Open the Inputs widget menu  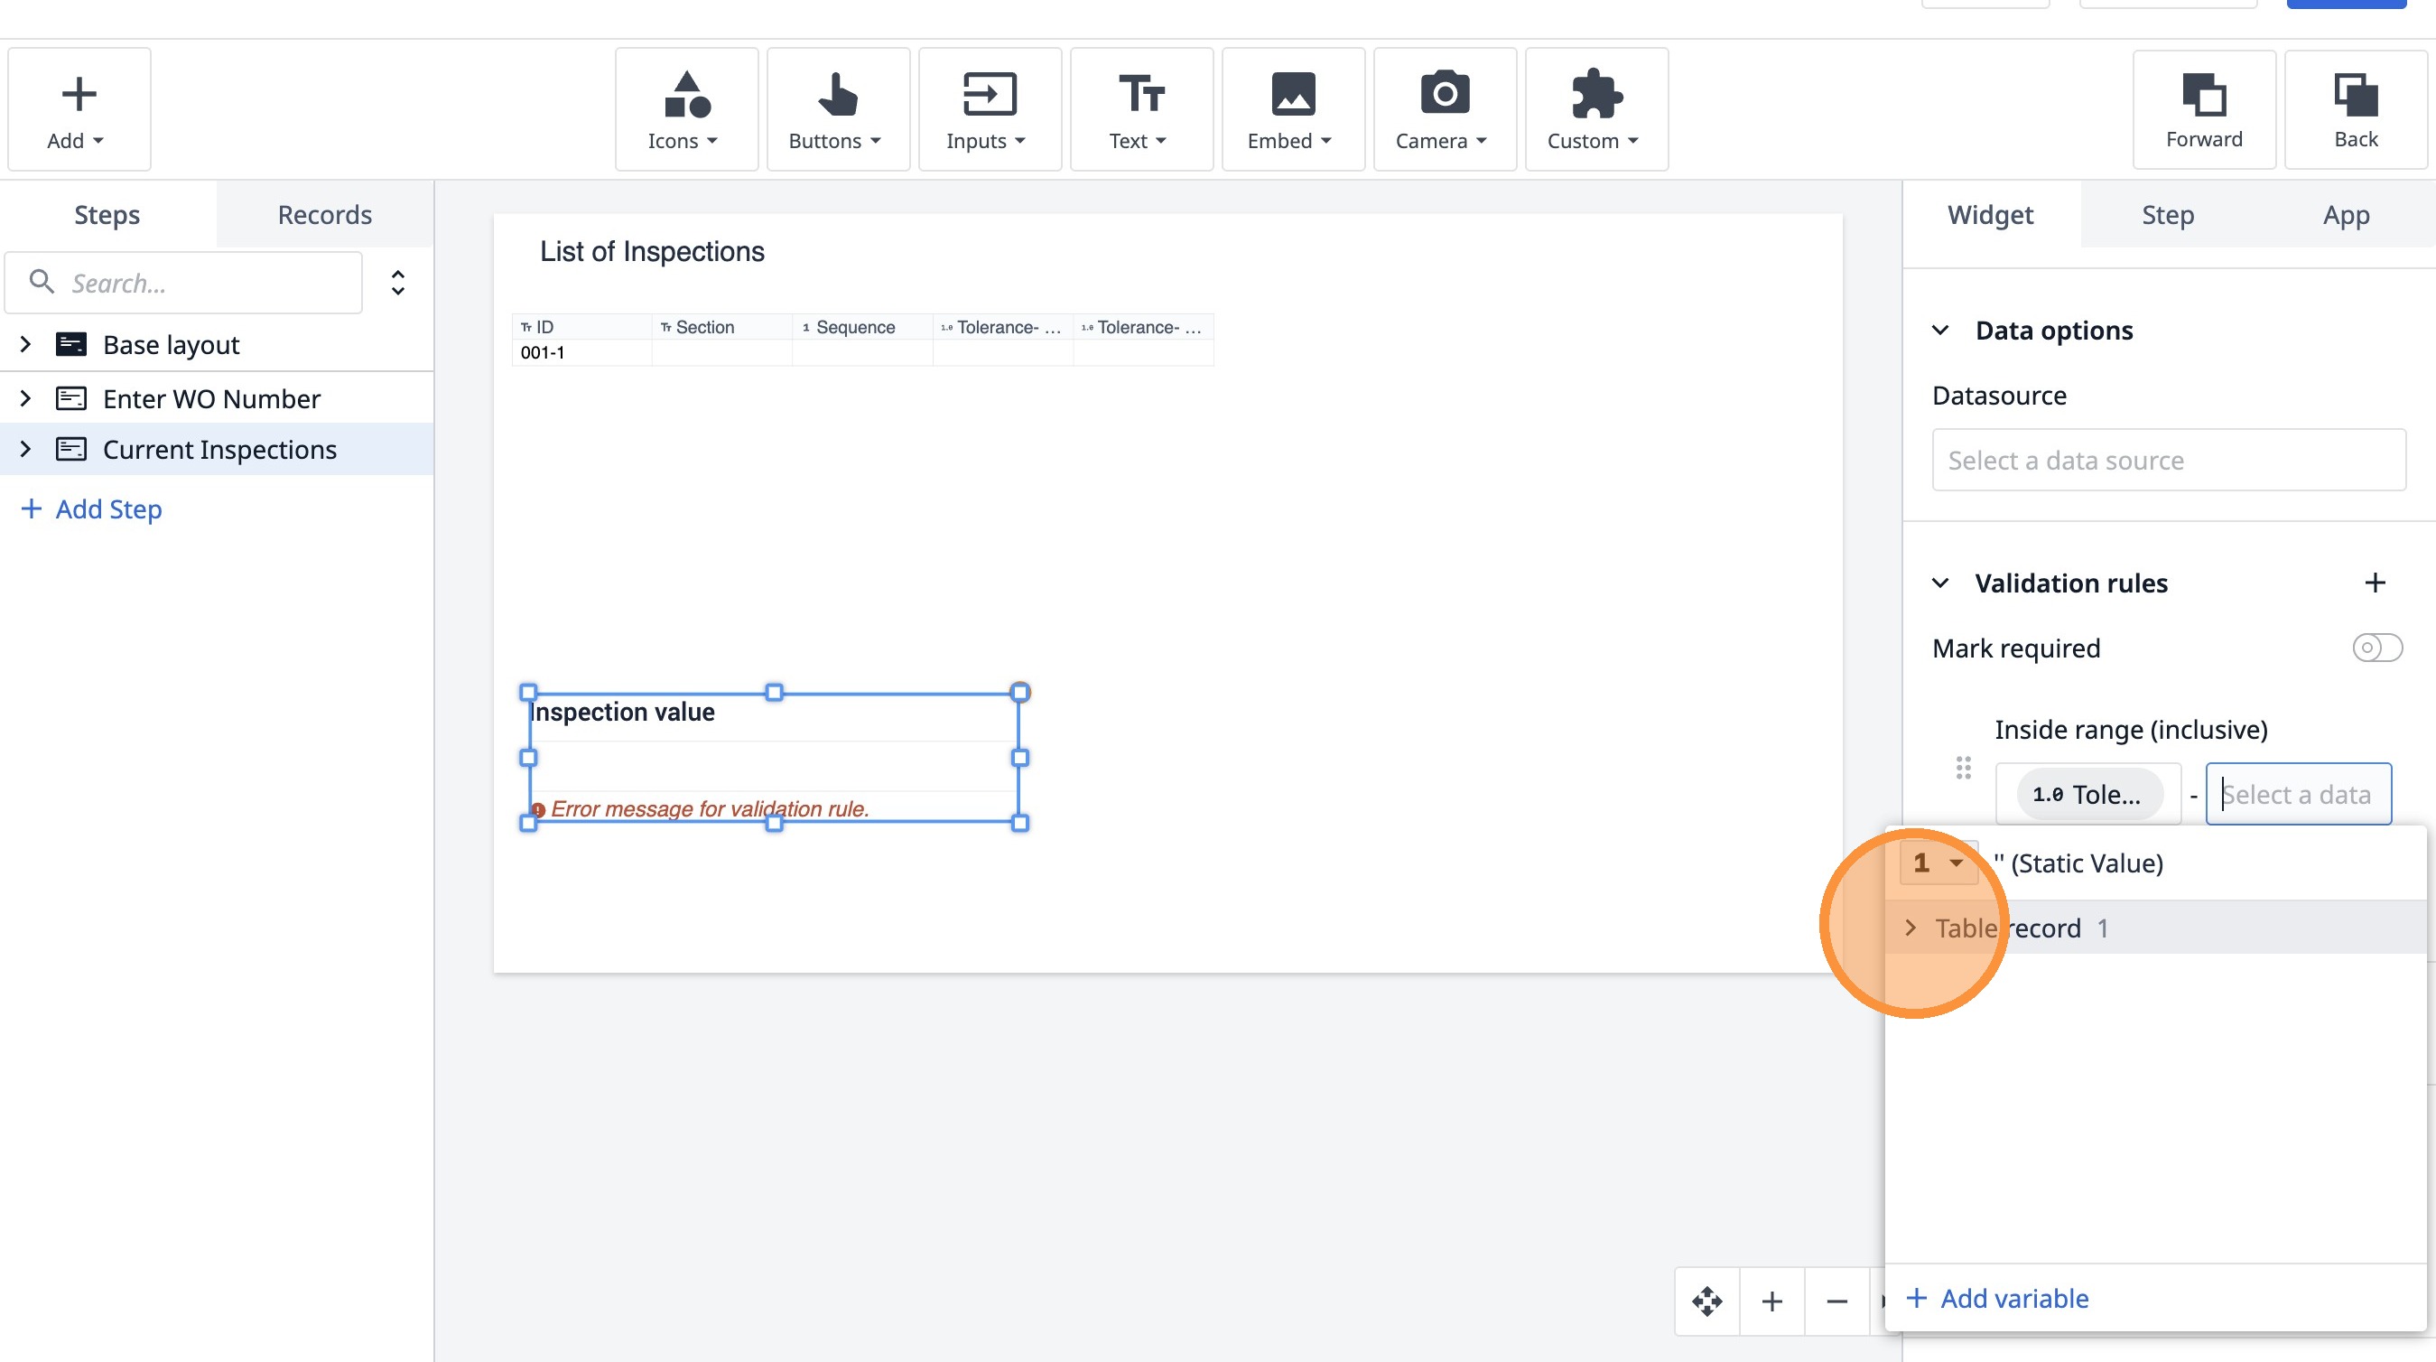(988, 109)
